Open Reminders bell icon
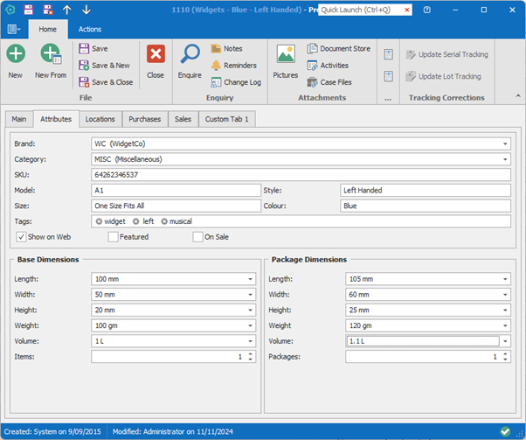This screenshot has height=440, width=526. [x=217, y=66]
